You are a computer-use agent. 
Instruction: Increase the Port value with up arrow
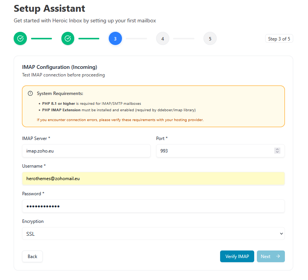coord(277,149)
